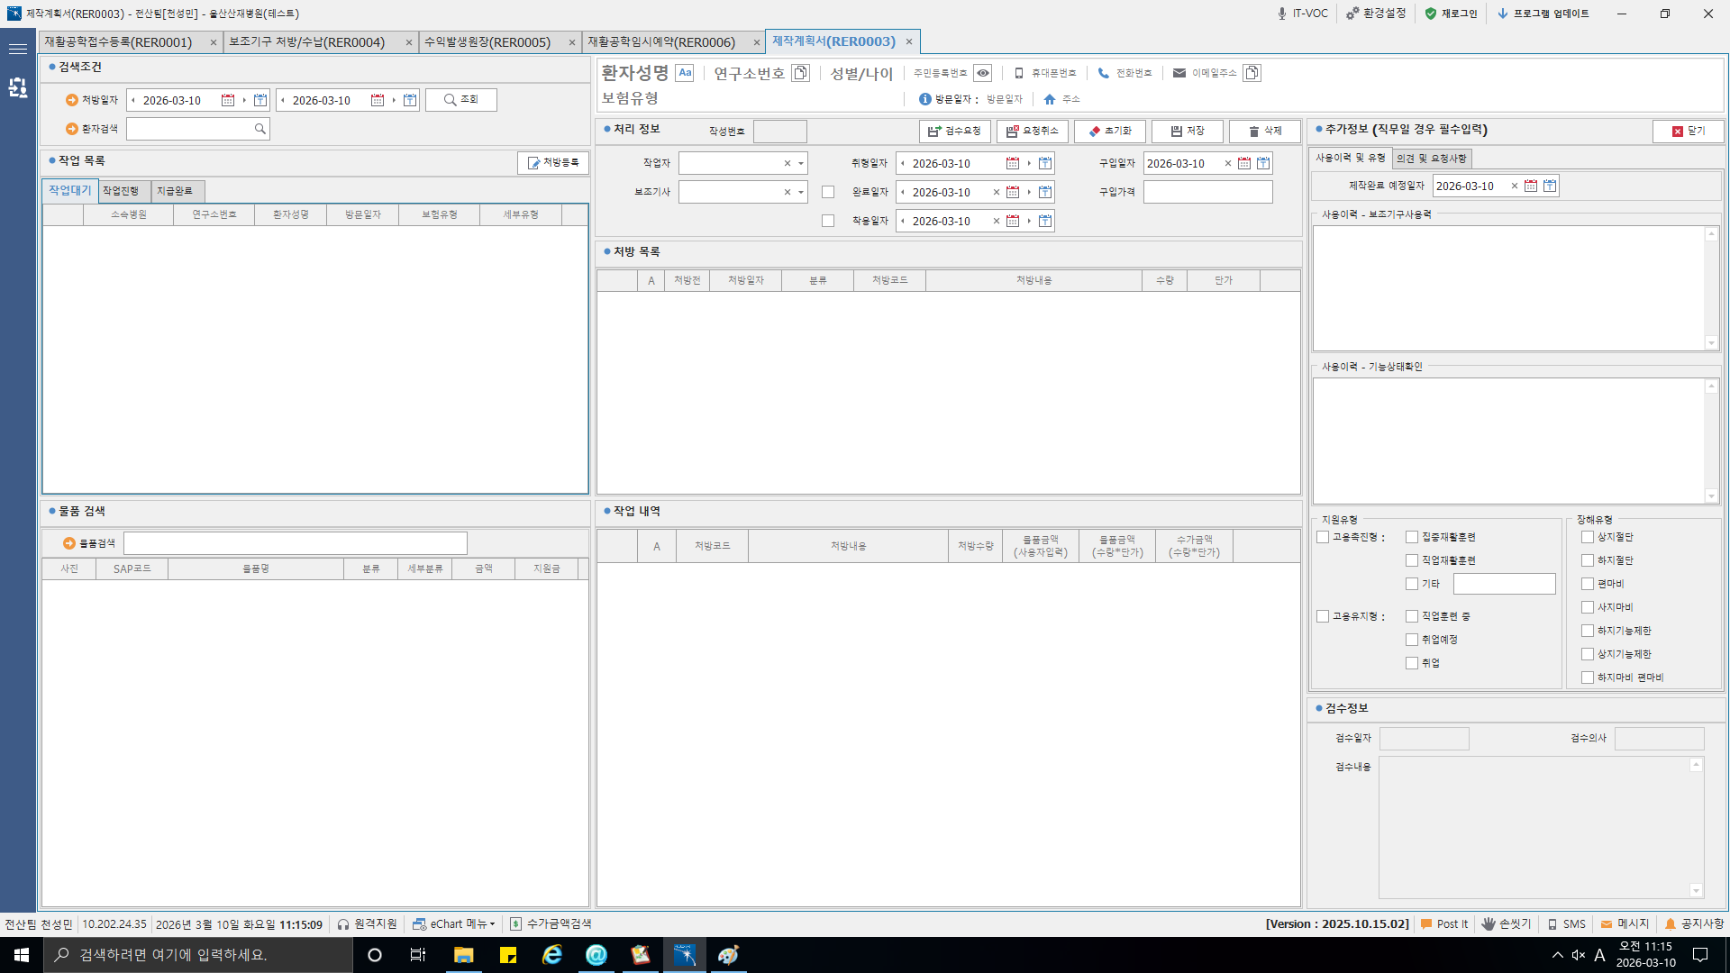Switch to 수익발생원장(RER0005) tab

coord(487,42)
